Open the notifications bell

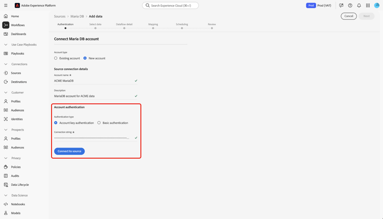[359, 6]
